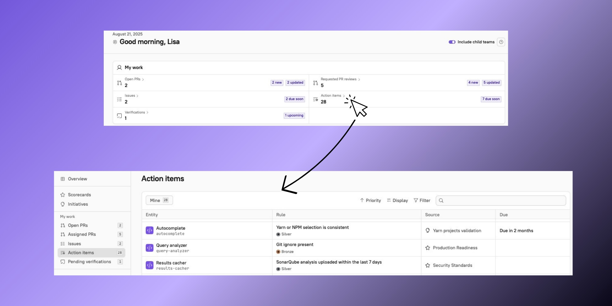Click the 7 due soon badge for Action items
612x306 pixels.
pos(491,99)
